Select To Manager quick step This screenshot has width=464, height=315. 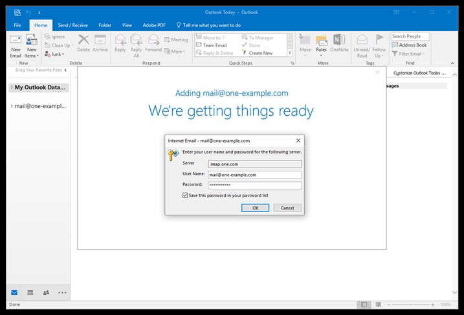tap(258, 38)
